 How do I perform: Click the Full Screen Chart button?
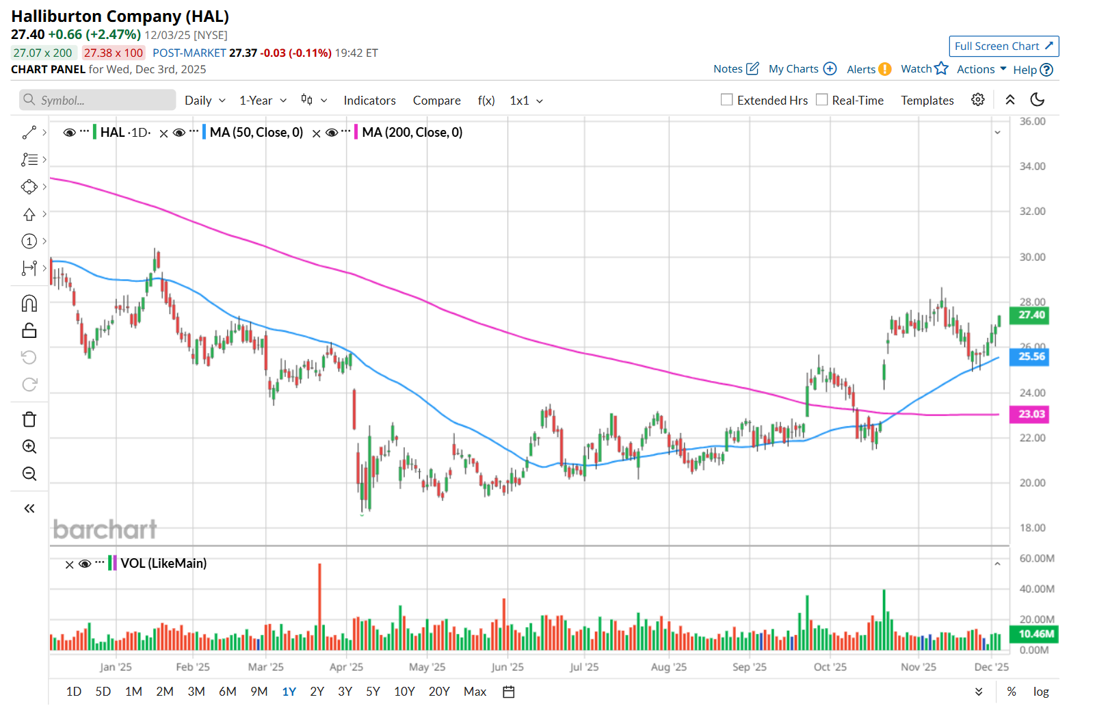1003,47
